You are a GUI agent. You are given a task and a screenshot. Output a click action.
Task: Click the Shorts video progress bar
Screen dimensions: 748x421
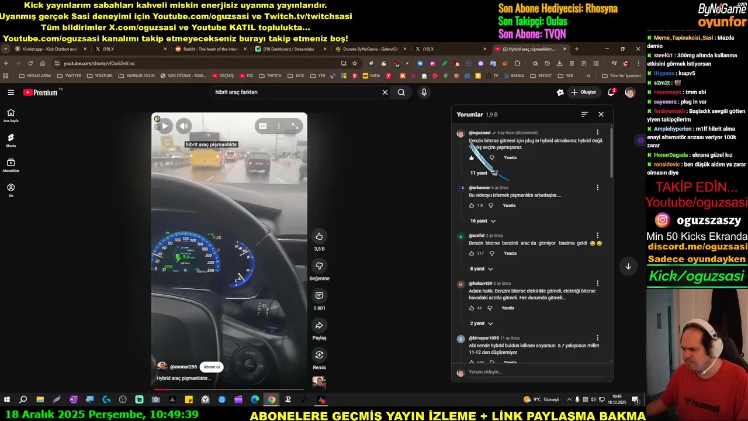pyautogui.click(x=229, y=389)
